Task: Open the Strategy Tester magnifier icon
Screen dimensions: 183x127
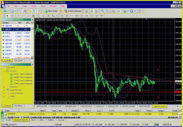Action: point(40,11)
